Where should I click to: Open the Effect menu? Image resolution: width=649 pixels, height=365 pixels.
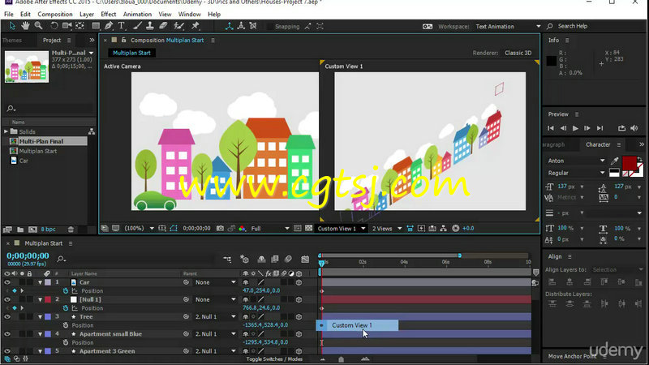coord(109,14)
